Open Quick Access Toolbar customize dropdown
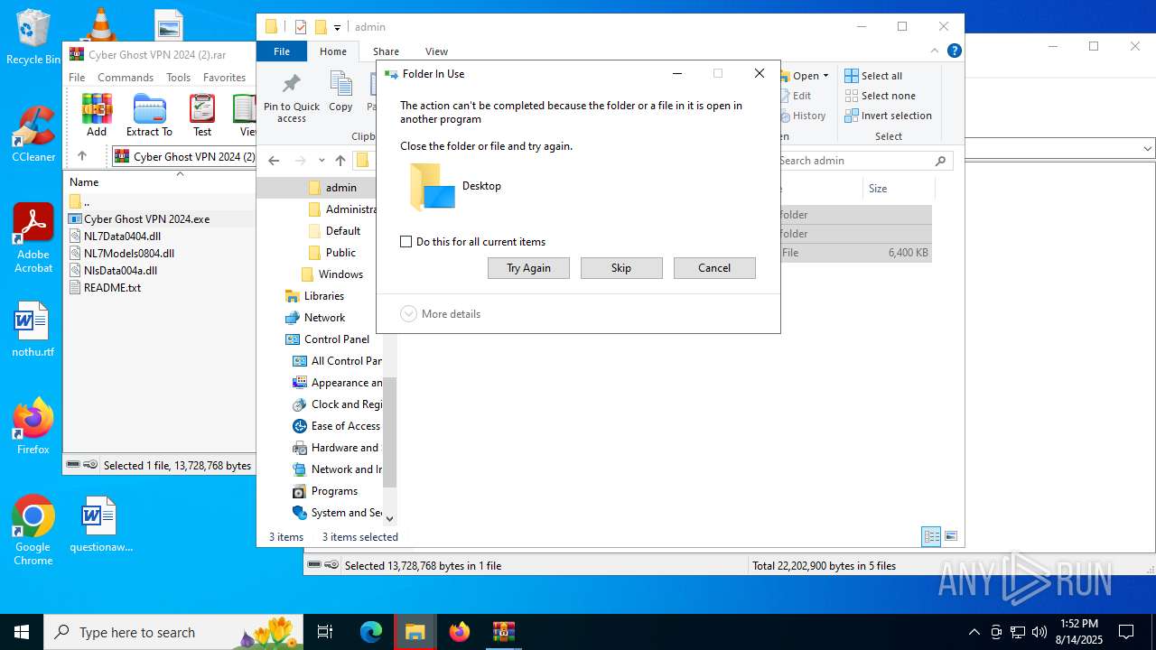The image size is (1156, 650). coord(337,27)
